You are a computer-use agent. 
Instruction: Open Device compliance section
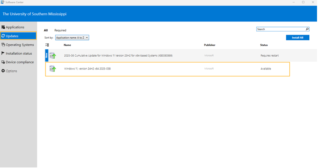(x=18, y=62)
